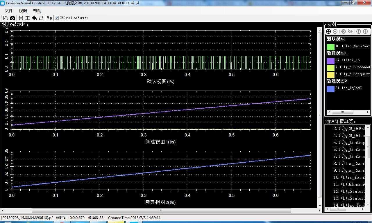The height and width of the screenshot is (223, 372).
Task: Click the lime swatch of 7.(L)g_RunCommand
Action: coord(330,68)
